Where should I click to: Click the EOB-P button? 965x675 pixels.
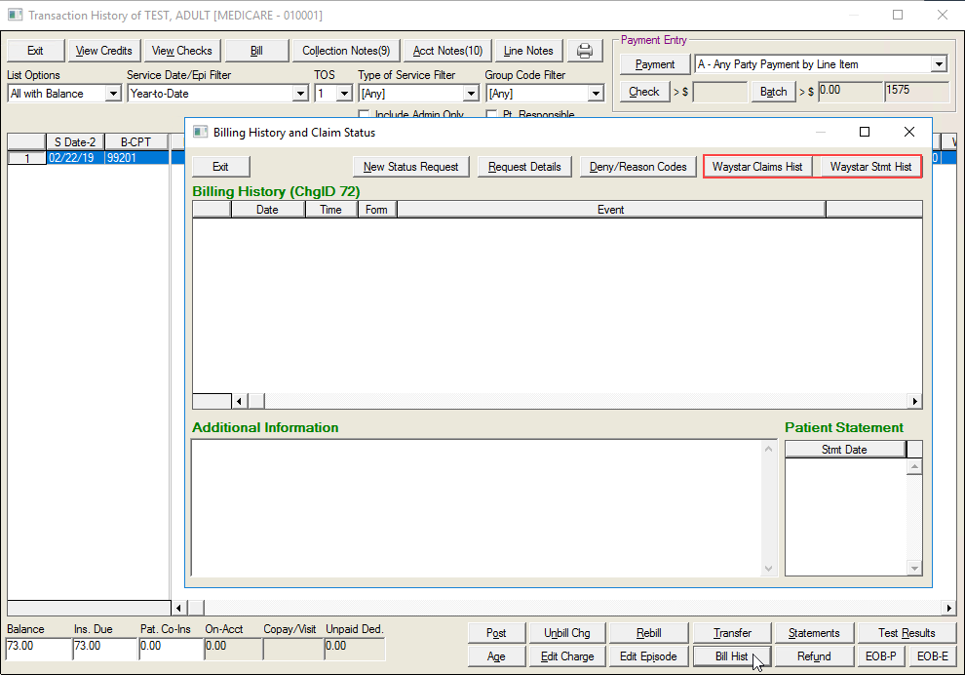click(881, 656)
